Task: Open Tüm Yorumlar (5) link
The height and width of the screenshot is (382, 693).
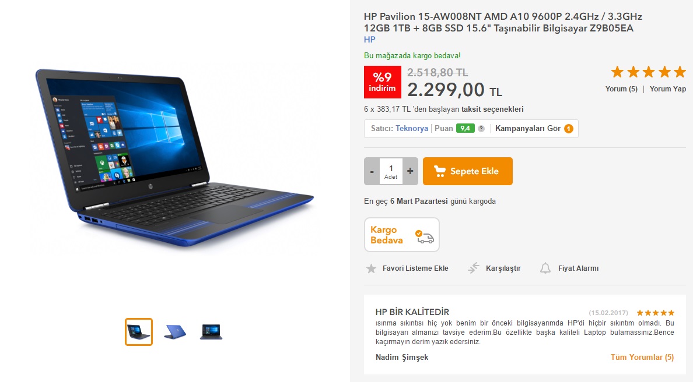Action: click(642, 358)
